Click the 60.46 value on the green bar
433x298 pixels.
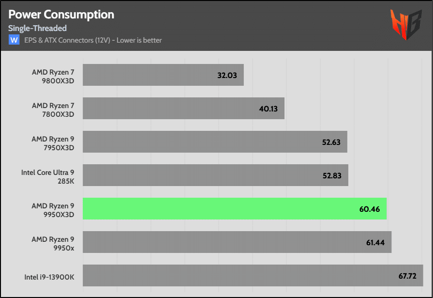[370, 209]
